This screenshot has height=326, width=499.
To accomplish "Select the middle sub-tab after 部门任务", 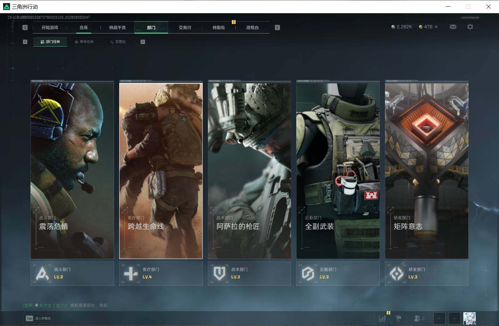I will click(84, 42).
